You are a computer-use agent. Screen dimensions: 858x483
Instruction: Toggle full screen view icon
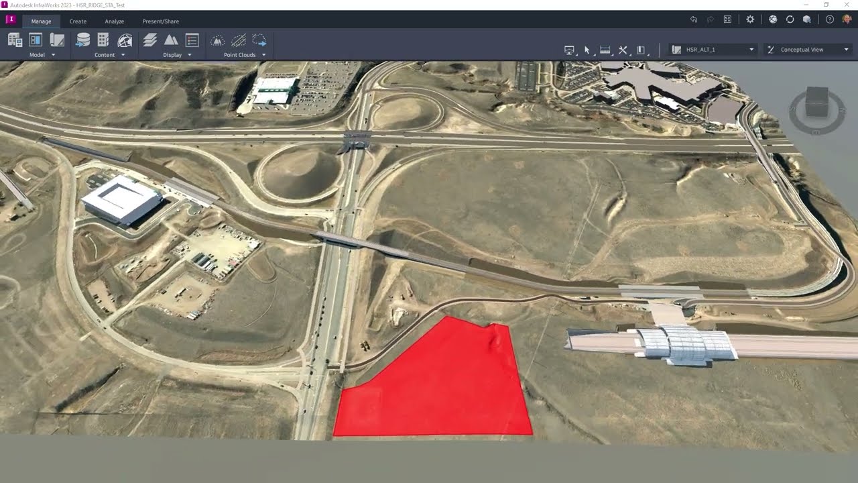(727, 19)
